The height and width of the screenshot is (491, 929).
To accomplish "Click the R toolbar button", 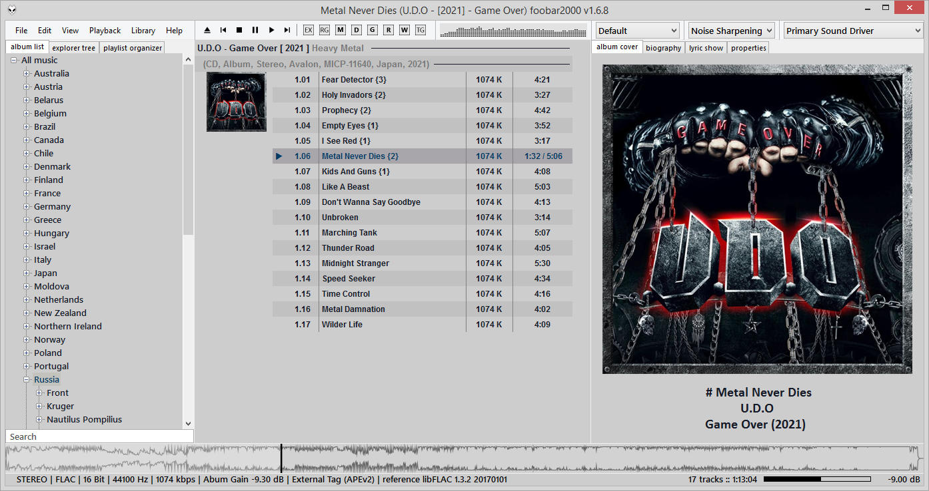I will point(389,30).
